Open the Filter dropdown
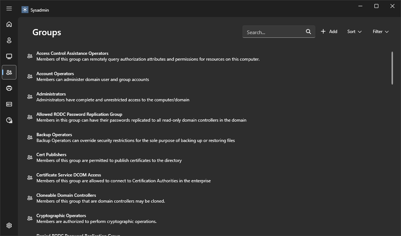The height and width of the screenshot is (236, 401). tap(381, 32)
